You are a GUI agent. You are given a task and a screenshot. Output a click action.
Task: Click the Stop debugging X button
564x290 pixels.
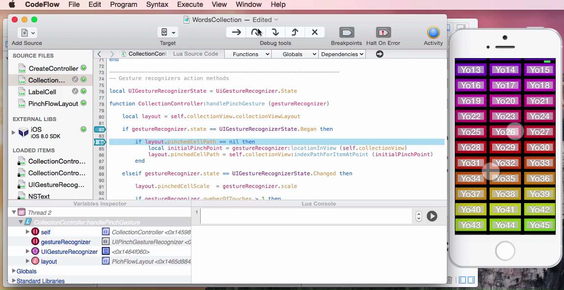(315, 32)
